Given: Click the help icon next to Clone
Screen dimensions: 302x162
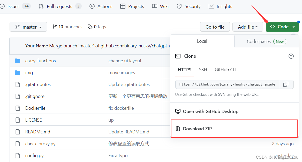Looking at the screenshot, I should (291, 56).
